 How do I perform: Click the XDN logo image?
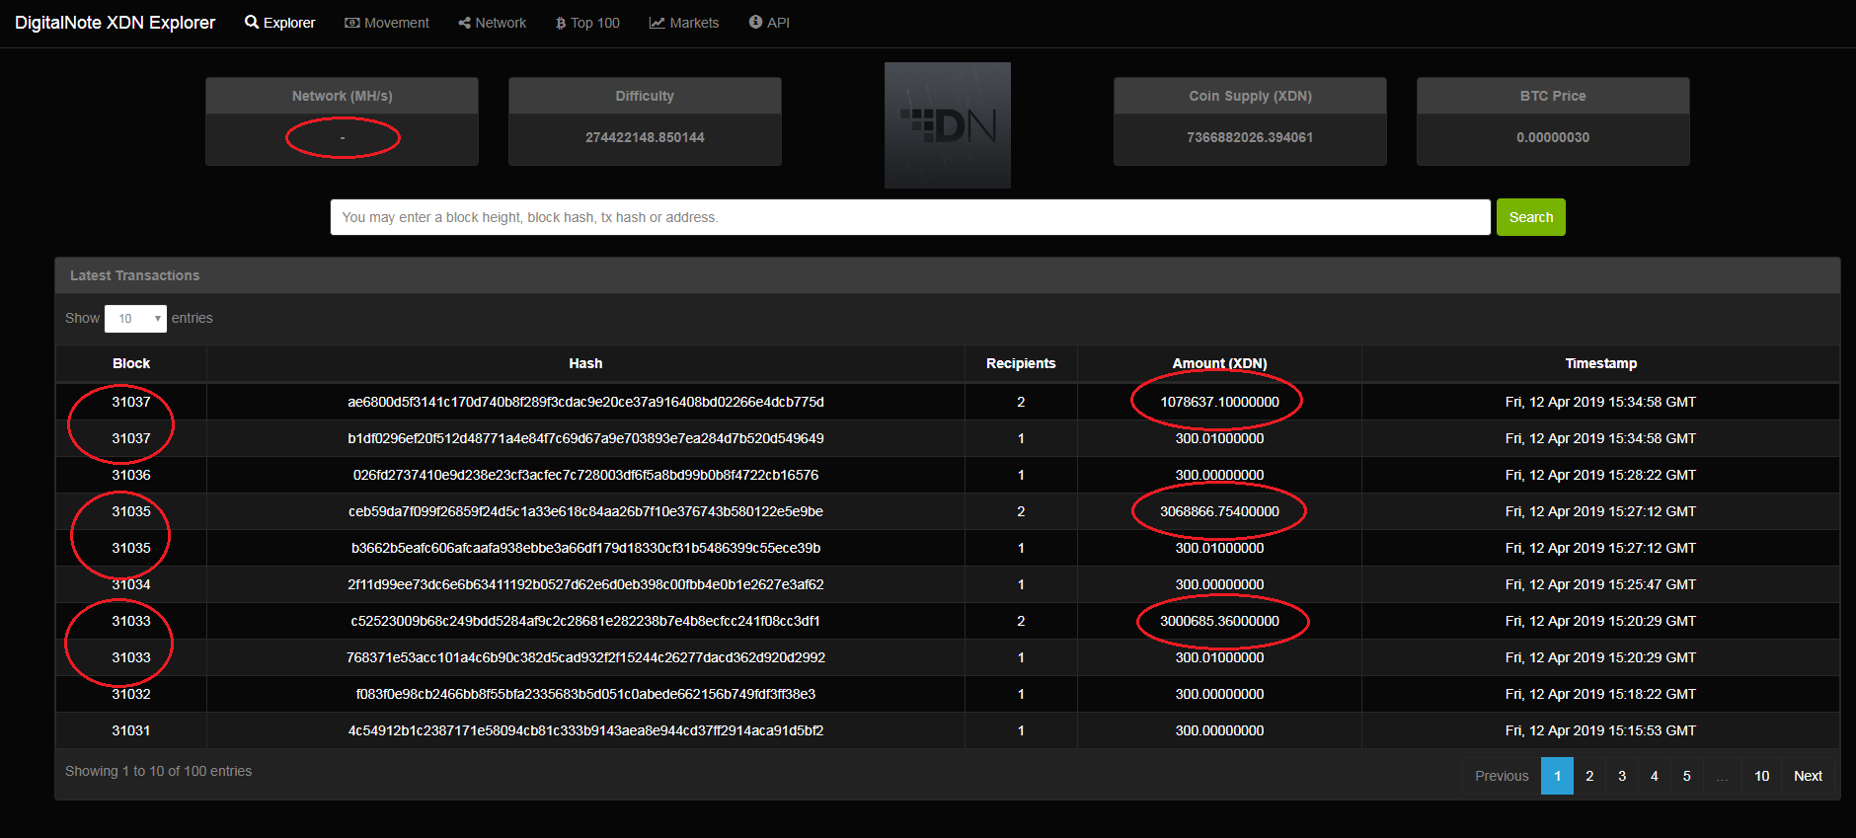pos(948,125)
